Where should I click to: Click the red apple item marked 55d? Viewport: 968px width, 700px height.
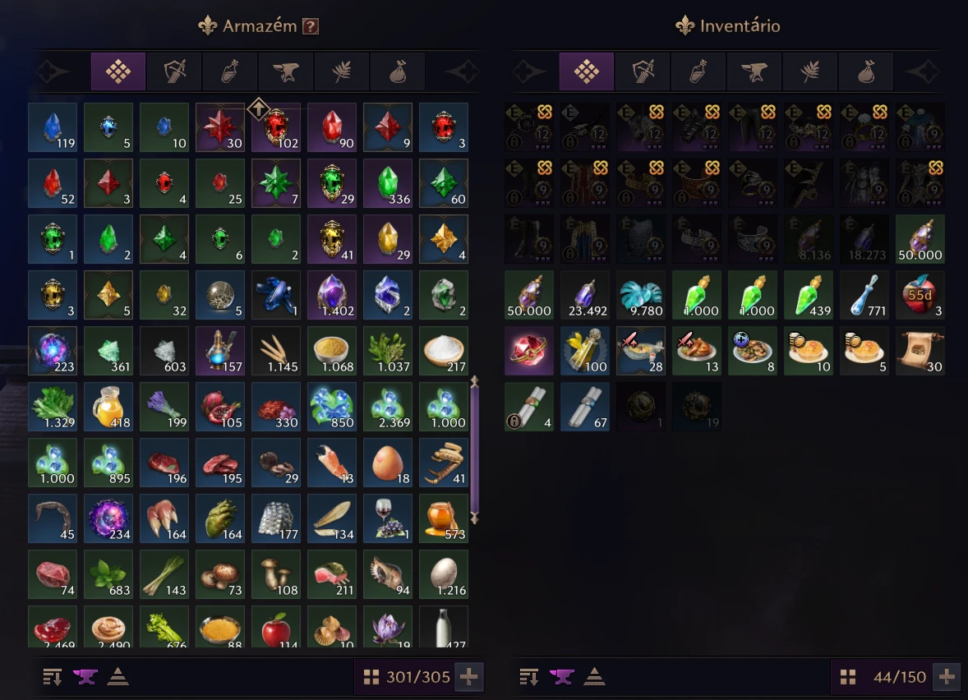pyautogui.click(x=920, y=295)
